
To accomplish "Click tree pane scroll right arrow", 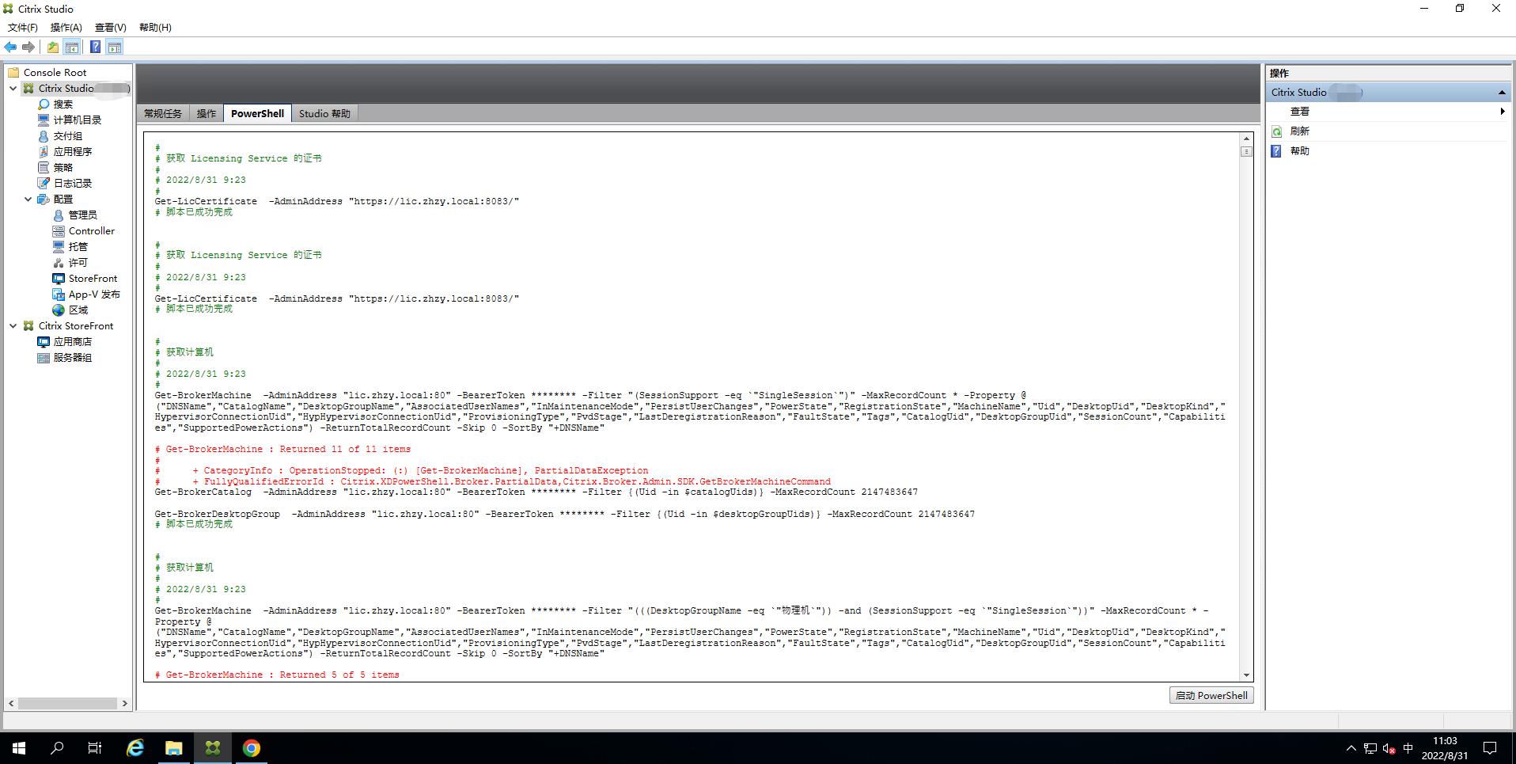I will point(125,703).
